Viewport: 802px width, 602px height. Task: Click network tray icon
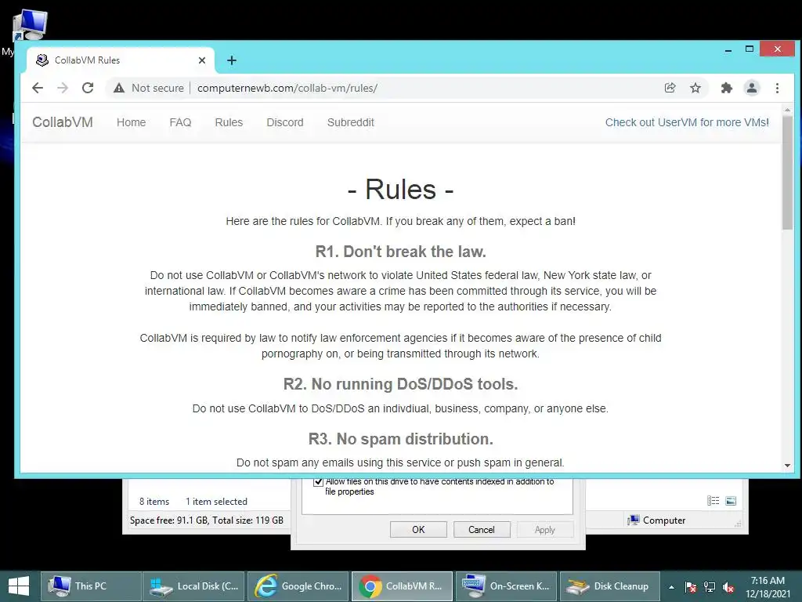710,587
